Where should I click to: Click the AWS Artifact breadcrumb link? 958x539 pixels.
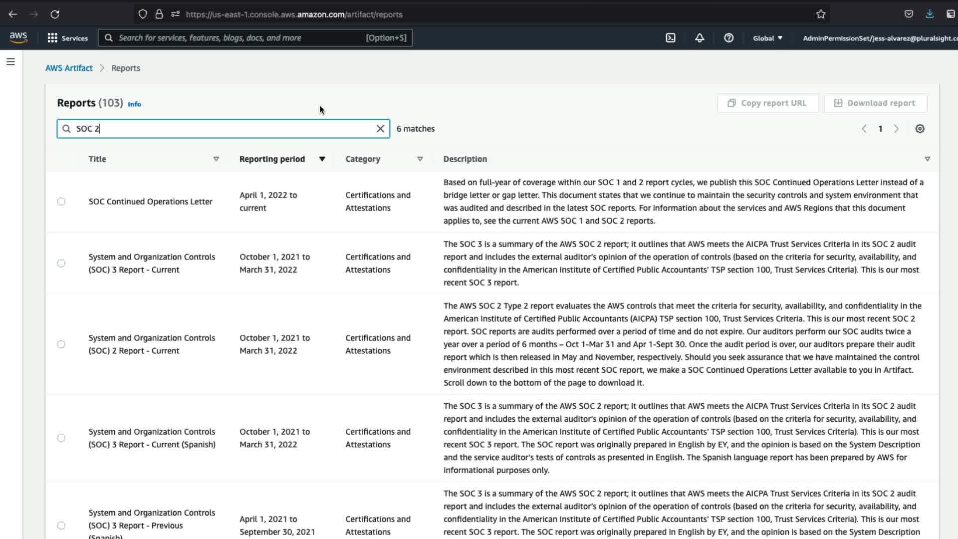pyautogui.click(x=69, y=68)
